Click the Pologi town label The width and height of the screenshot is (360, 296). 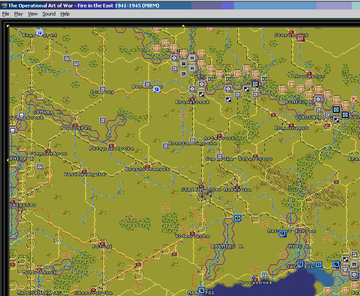click(102, 247)
